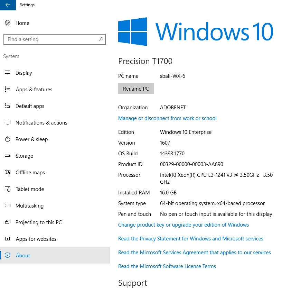
Task: Open the Microsoft Services Agreement link
Action: coord(194,253)
